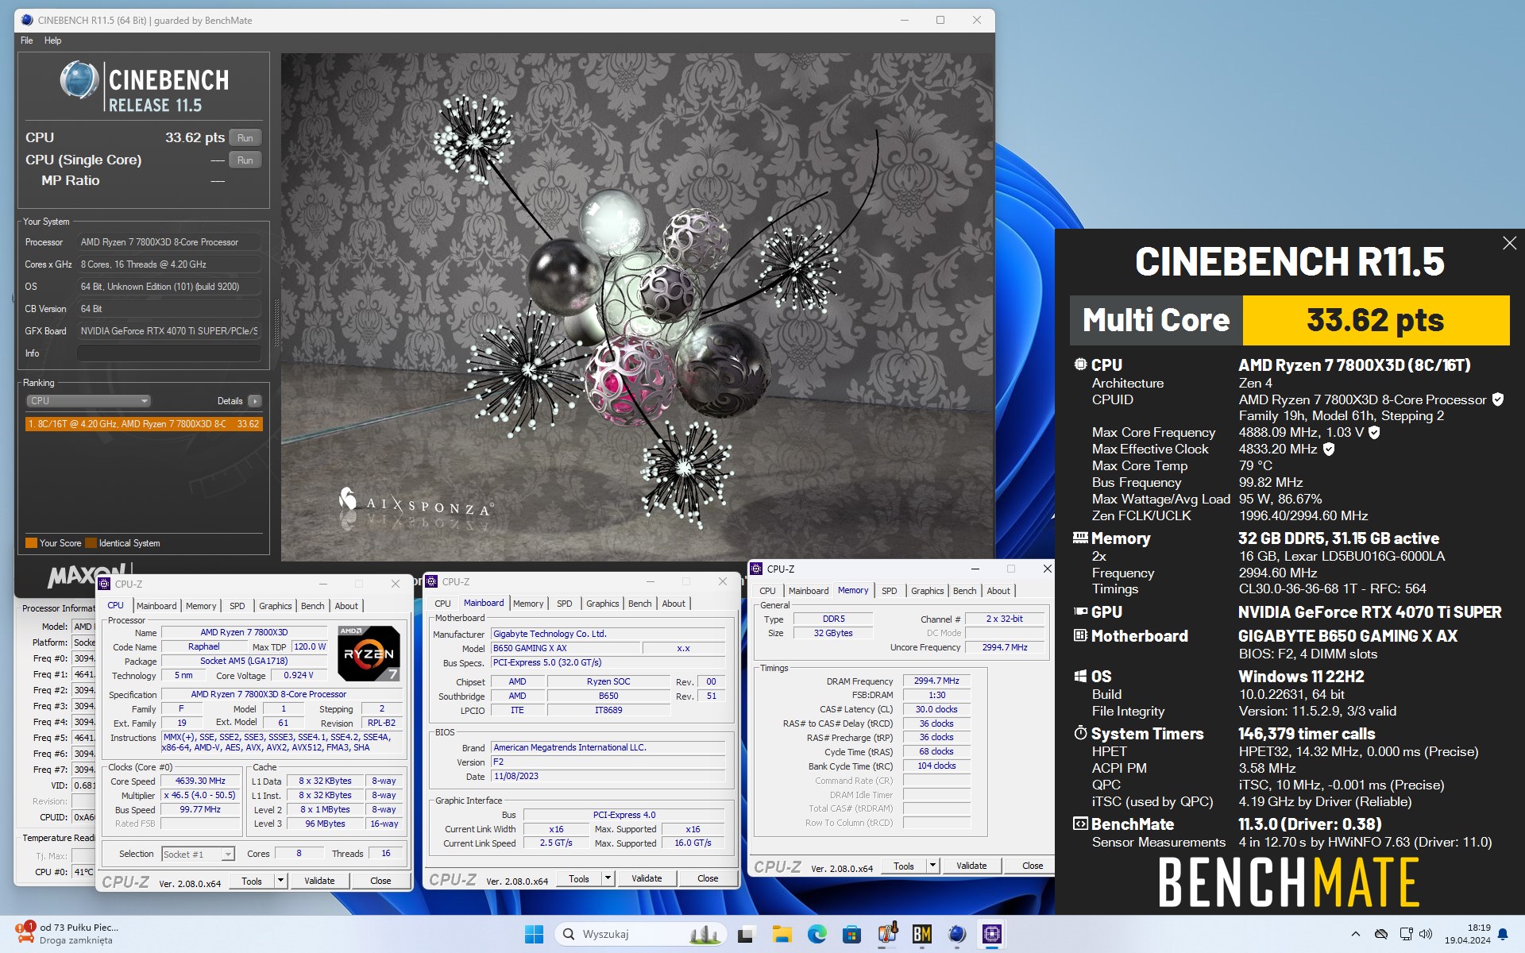This screenshot has width=1525, height=953.
Task: Open the Socket #1 selection dropdown
Action: (x=198, y=855)
